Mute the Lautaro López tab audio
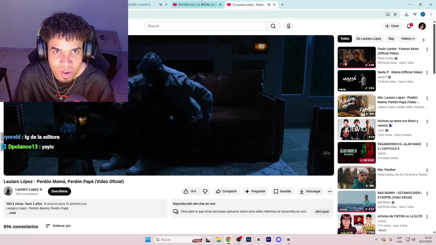This screenshot has height=245, width=436. pos(269,5)
